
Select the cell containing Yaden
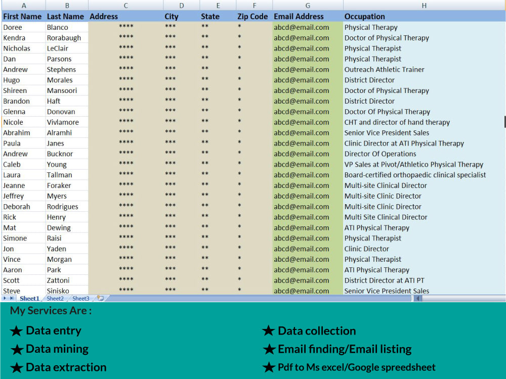[67, 249]
